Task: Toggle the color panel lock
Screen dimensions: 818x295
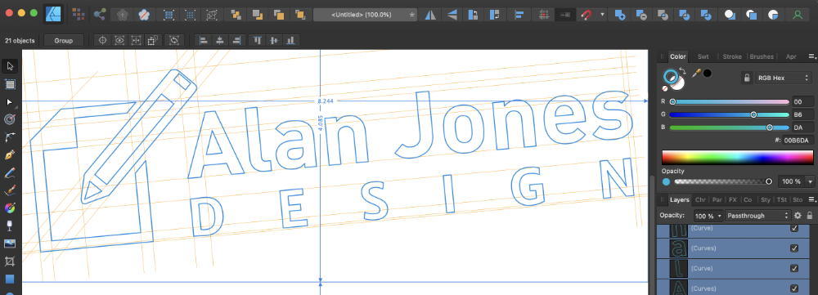Action: [x=747, y=78]
